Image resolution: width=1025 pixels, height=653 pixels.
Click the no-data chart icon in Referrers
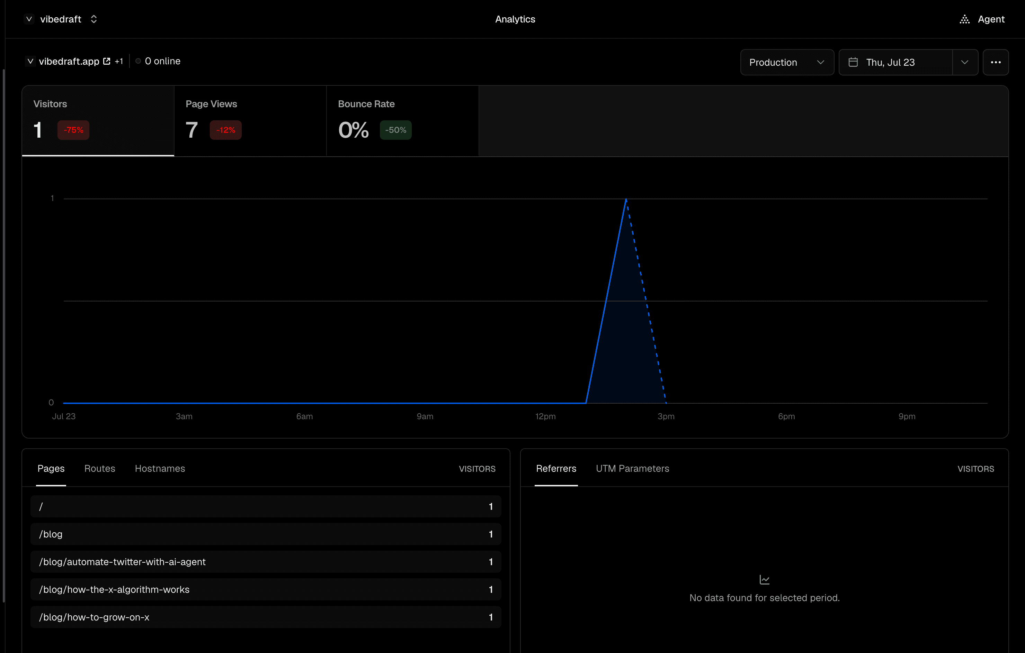click(765, 579)
